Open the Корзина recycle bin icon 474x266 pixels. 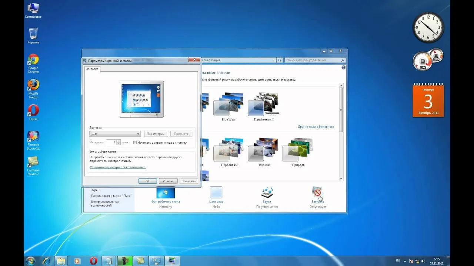click(33, 35)
